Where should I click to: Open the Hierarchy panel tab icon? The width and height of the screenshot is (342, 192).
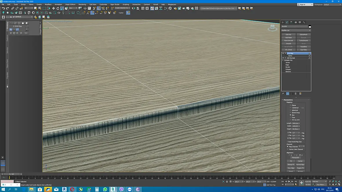pos(291,22)
